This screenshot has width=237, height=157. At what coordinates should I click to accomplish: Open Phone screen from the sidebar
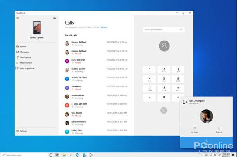[26, 63]
